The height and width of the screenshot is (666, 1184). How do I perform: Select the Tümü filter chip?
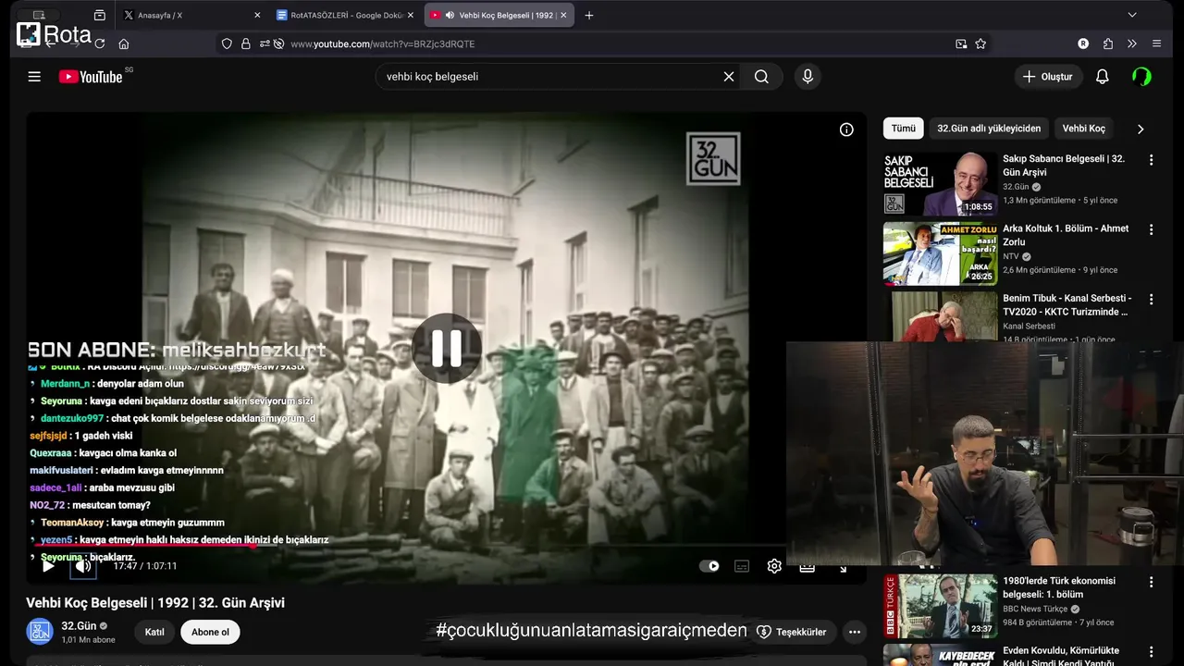[904, 129]
